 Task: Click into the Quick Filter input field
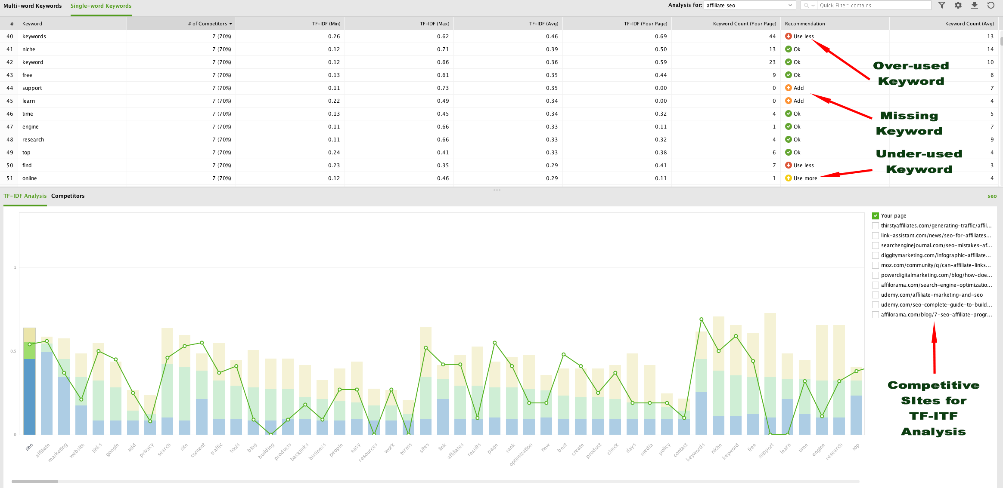click(x=873, y=6)
